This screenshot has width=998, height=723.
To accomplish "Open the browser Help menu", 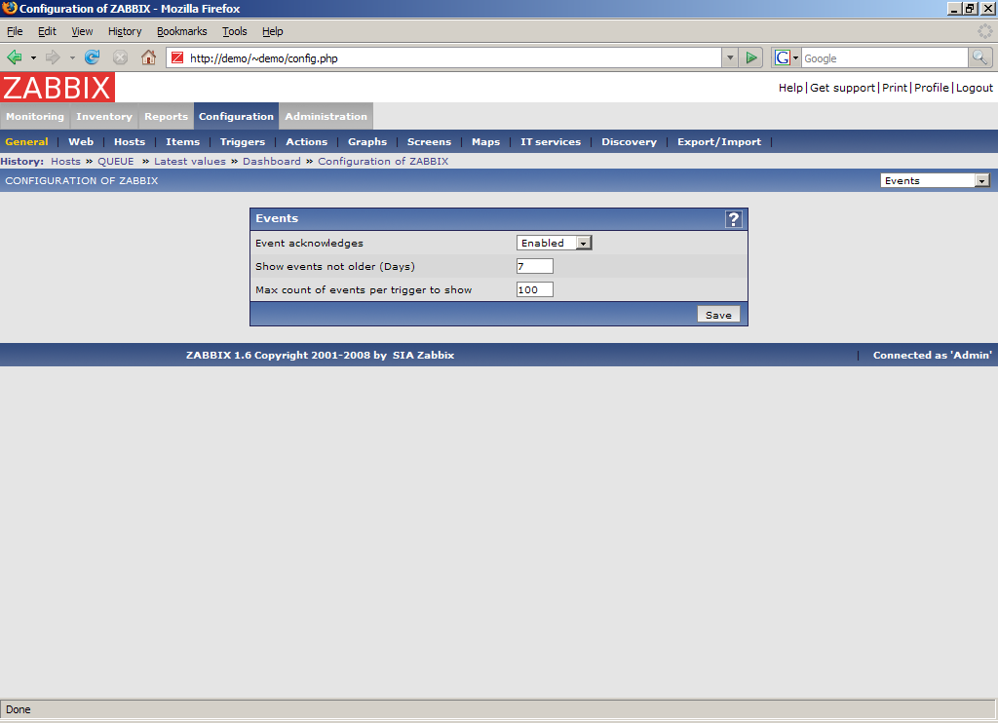I will click(273, 31).
